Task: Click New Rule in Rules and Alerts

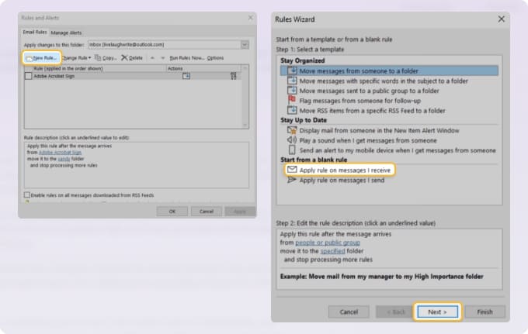Action: tap(41, 58)
